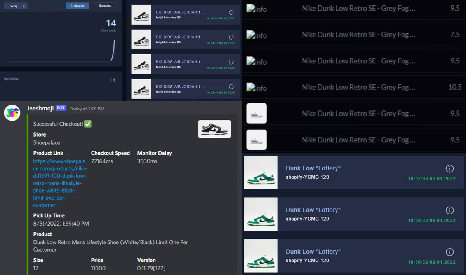Click info icon on 10:03:41 Air Jordan checkout
The height and width of the screenshot is (275, 466).
tap(231, 87)
